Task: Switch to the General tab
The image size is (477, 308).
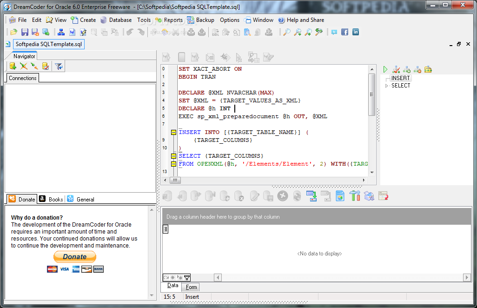Action: 81,199
